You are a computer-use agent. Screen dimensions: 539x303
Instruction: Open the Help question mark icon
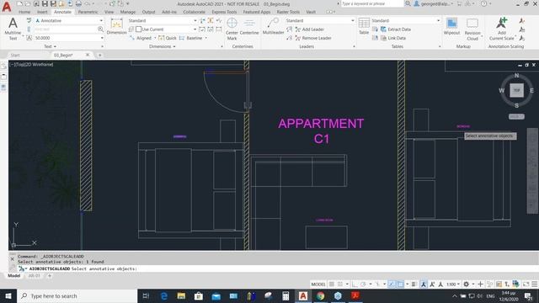[484, 3]
